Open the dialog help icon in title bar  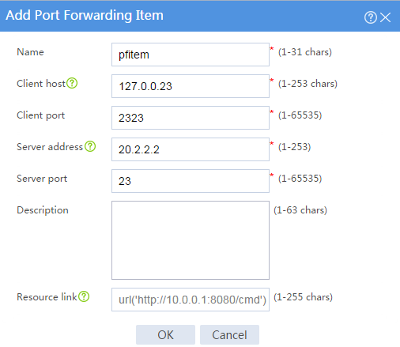coord(371,17)
